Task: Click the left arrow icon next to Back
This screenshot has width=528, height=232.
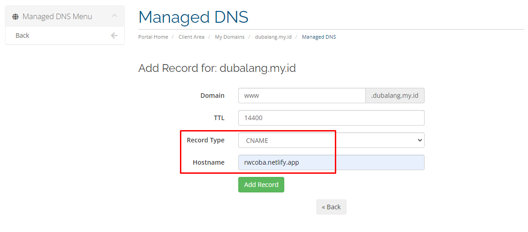Action: click(x=114, y=35)
